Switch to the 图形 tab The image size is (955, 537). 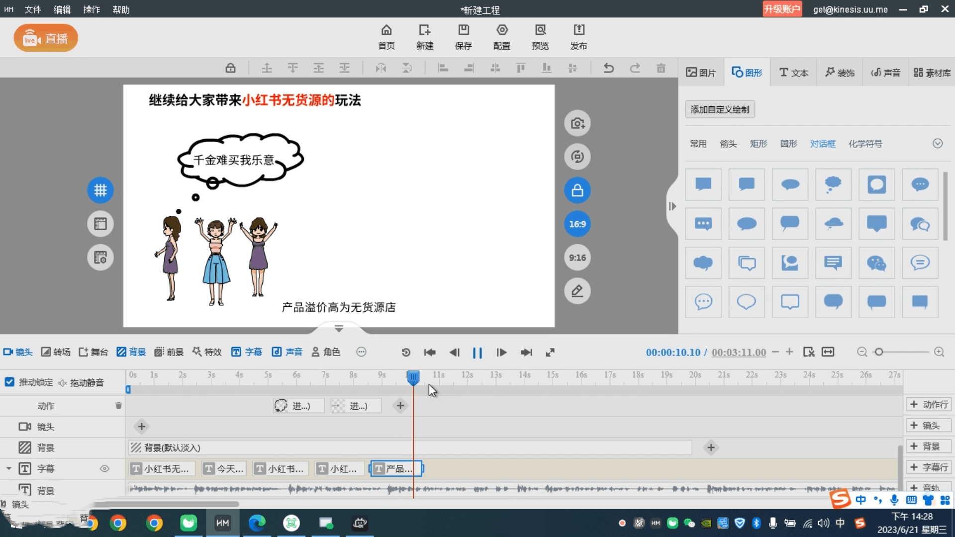[x=747, y=73]
